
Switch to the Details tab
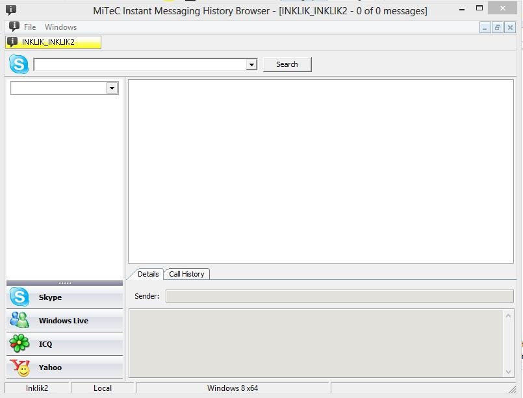(147, 274)
